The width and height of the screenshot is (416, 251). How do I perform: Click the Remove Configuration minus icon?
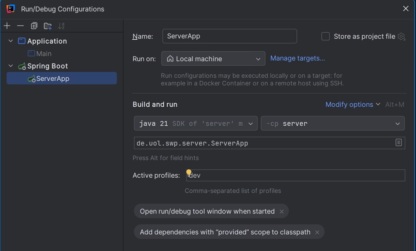20,26
